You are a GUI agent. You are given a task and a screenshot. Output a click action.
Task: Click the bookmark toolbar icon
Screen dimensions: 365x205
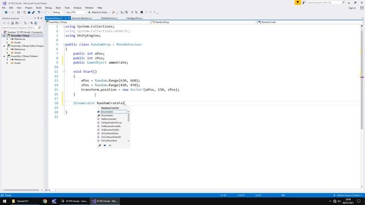pyautogui.click(x=141, y=13)
